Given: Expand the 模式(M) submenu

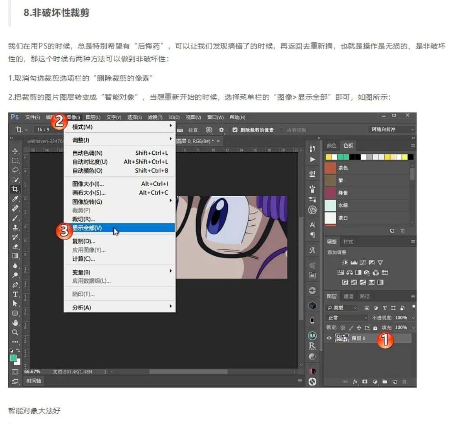Looking at the screenshot, I should tap(120, 127).
